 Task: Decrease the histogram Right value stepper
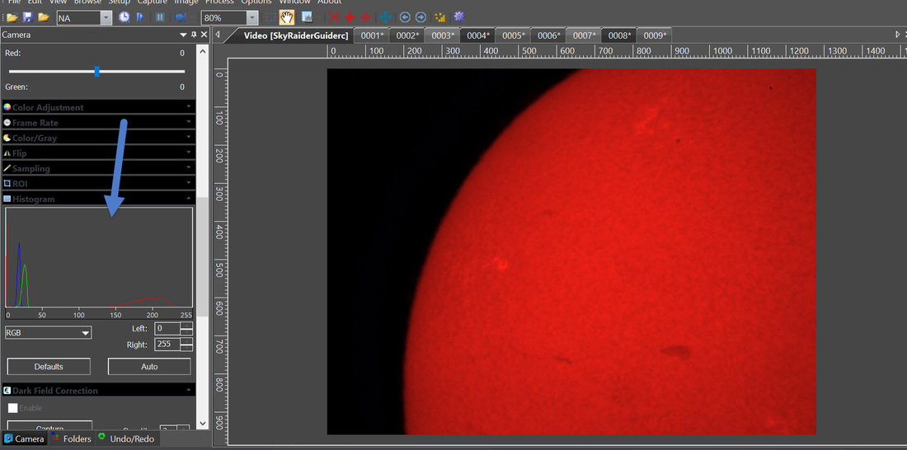click(x=186, y=348)
